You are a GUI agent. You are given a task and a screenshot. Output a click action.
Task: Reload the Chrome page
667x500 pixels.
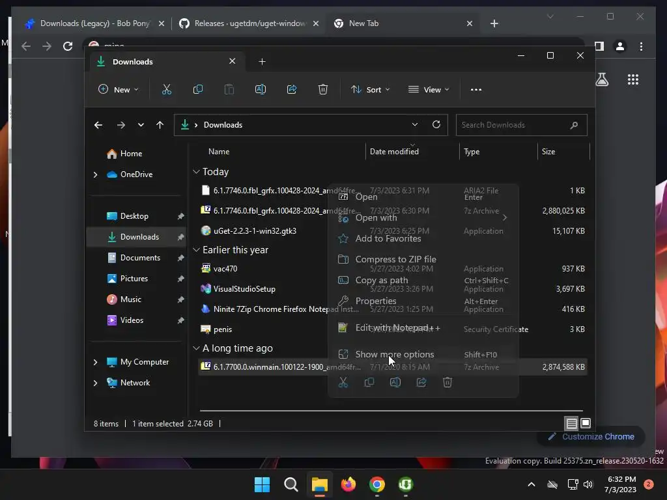tap(68, 46)
